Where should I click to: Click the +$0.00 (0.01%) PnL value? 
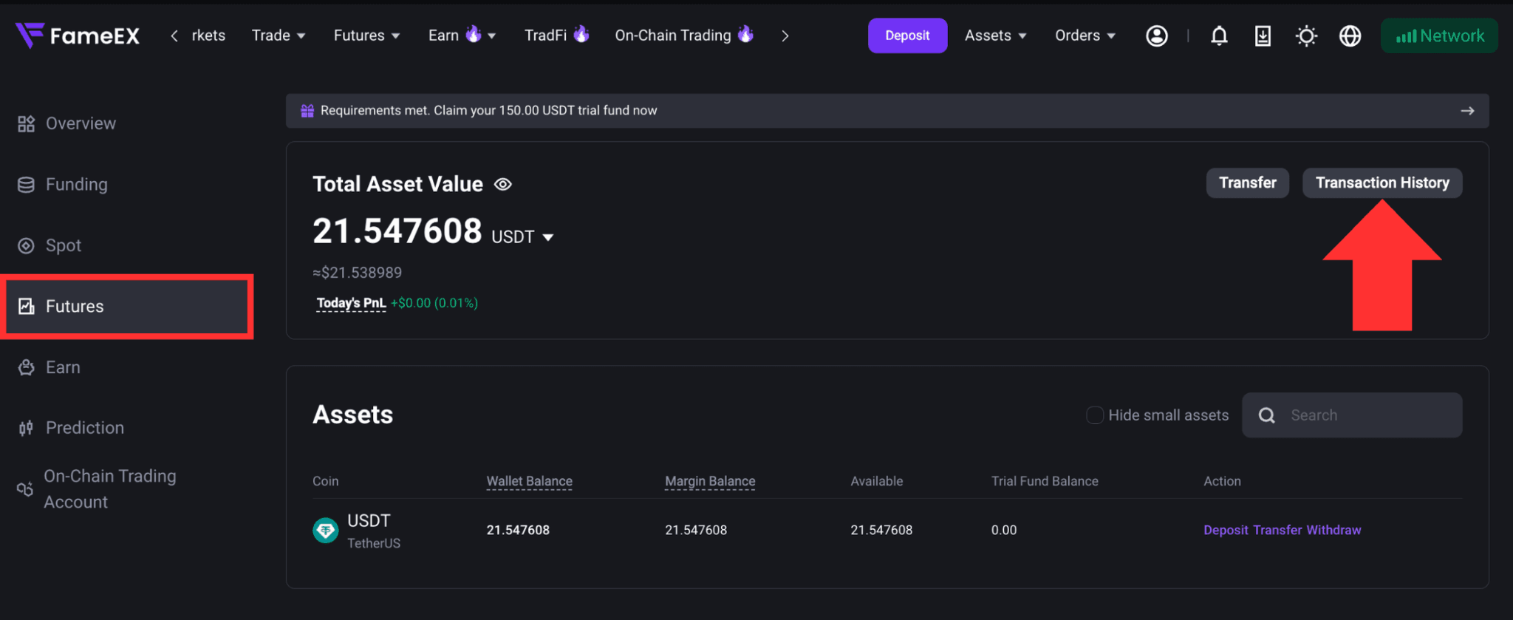434,303
